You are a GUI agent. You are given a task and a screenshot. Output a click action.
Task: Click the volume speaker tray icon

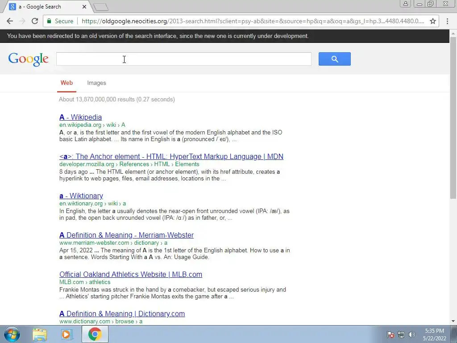click(411, 335)
